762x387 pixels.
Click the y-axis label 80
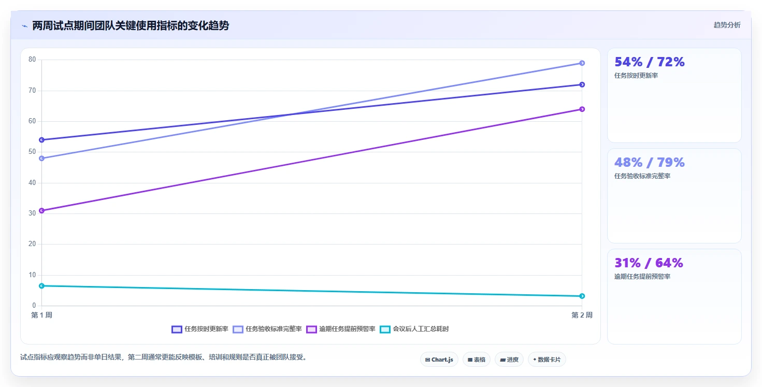click(32, 60)
